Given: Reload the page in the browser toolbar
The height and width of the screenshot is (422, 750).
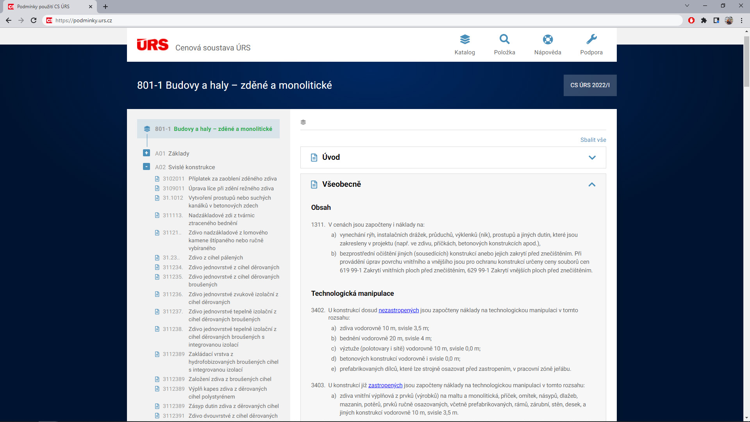Looking at the screenshot, I should click(x=34, y=20).
